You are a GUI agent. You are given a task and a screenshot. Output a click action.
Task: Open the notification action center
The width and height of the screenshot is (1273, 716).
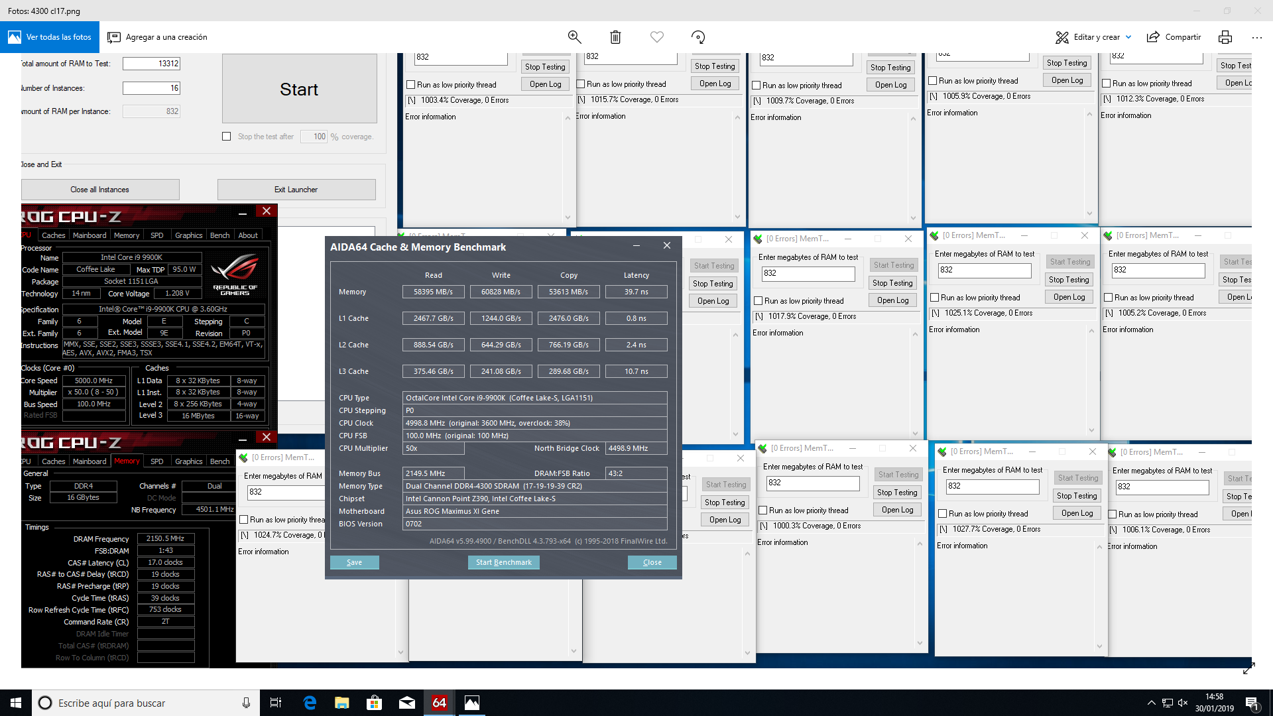tap(1252, 703)
